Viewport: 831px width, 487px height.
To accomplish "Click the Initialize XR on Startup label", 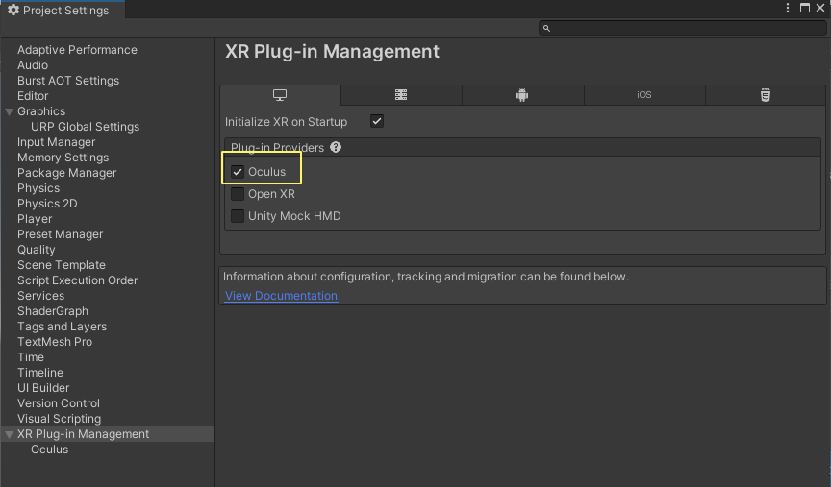I will [x=287, y=122].
